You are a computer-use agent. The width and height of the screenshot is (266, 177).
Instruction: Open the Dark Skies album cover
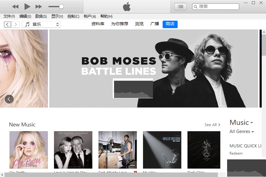pos(204,150)
